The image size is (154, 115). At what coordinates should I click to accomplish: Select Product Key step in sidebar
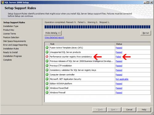(9, 30)
